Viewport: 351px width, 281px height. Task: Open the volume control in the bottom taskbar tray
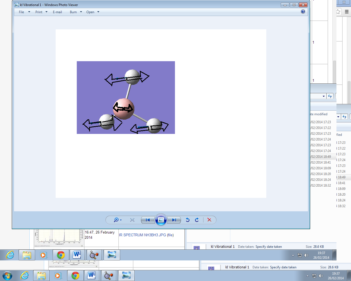pos(321,276)
